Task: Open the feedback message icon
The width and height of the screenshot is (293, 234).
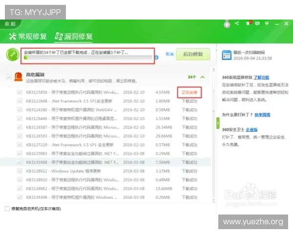Action: [x=257, y=23]
